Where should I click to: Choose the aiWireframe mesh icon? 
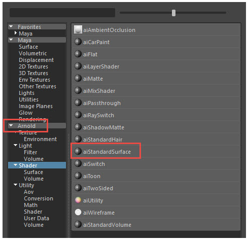click(78, 212)
